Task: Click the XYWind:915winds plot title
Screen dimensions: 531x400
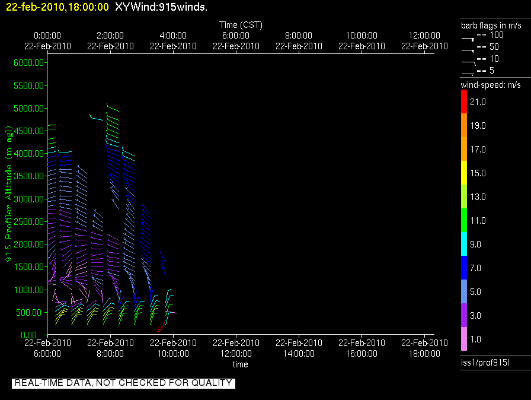Action: click(x=161, y=7)
